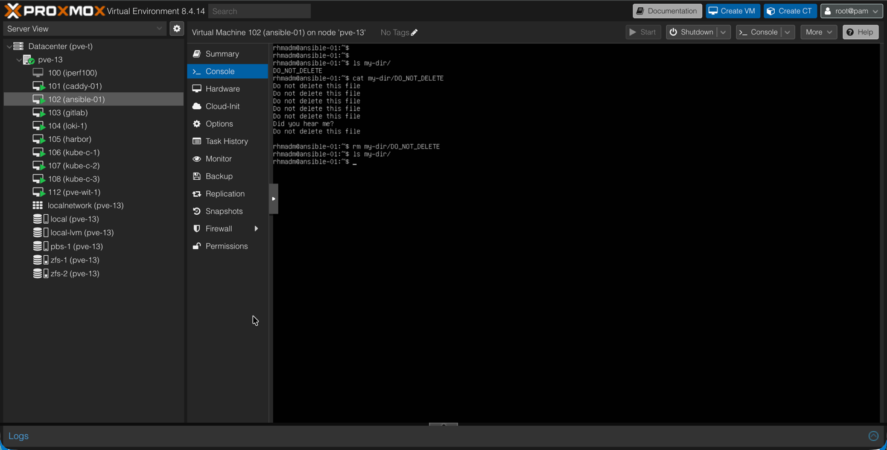Click the Backup floppy disk icon
The width and height of the screenshot is (887, 450).
(197, 176)
